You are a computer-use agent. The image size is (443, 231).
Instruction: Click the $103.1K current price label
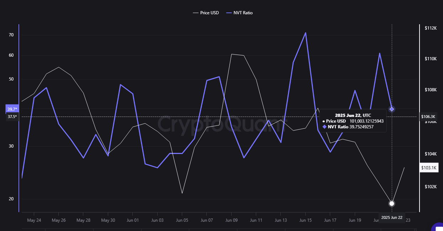(428, 168)
